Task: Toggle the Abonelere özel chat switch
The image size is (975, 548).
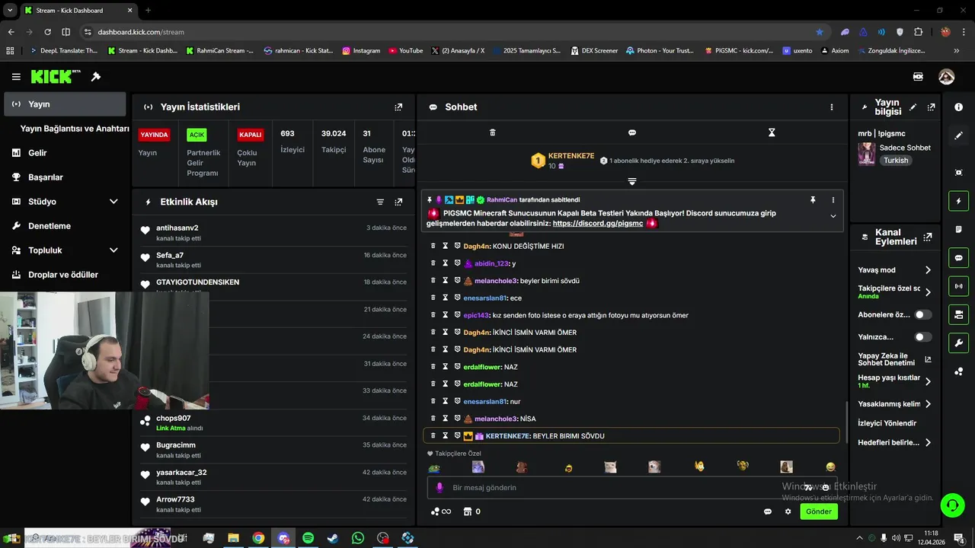Action: 922,314
